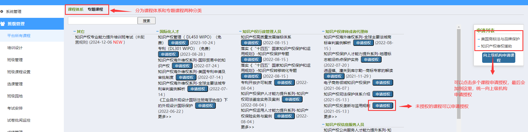
Task: Open 知识产权维权援助 in 申请列表
Action: point(497,46)
